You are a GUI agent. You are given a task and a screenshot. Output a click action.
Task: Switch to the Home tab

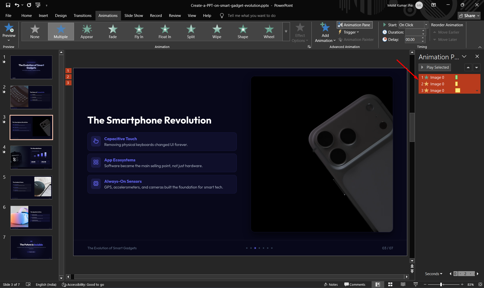[27, 15]
